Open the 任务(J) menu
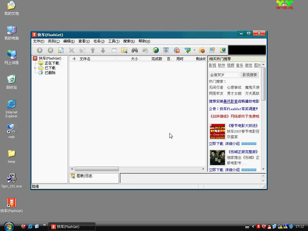 [99, 41]
